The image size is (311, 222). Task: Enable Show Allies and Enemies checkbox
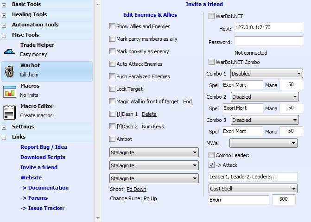[113, 27]
